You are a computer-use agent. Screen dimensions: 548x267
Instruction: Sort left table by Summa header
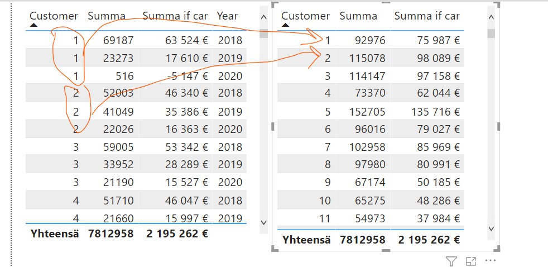click(x=106, y=16)
